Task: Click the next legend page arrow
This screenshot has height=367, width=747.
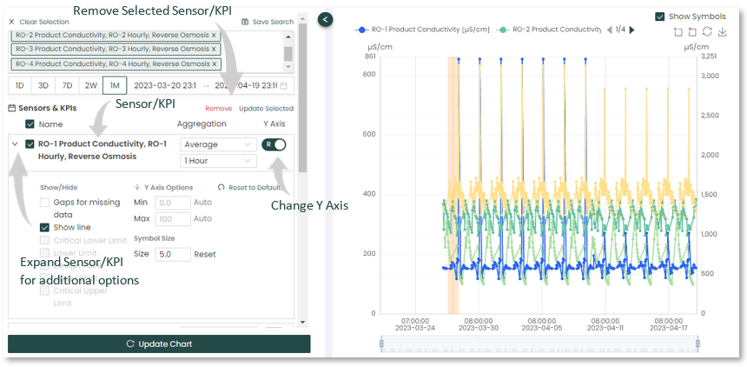Action: click(x=631, y=30)
